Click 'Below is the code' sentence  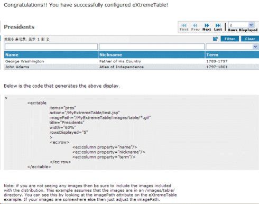tap(62, 86)
